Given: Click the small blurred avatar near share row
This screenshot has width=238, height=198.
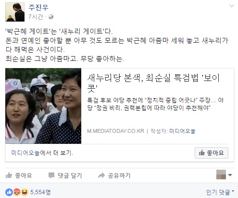Looking at the screenshot, I should pos(221,175).
